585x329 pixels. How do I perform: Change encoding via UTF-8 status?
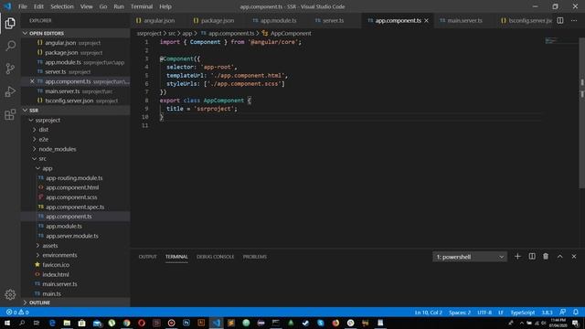coord(484,313)
